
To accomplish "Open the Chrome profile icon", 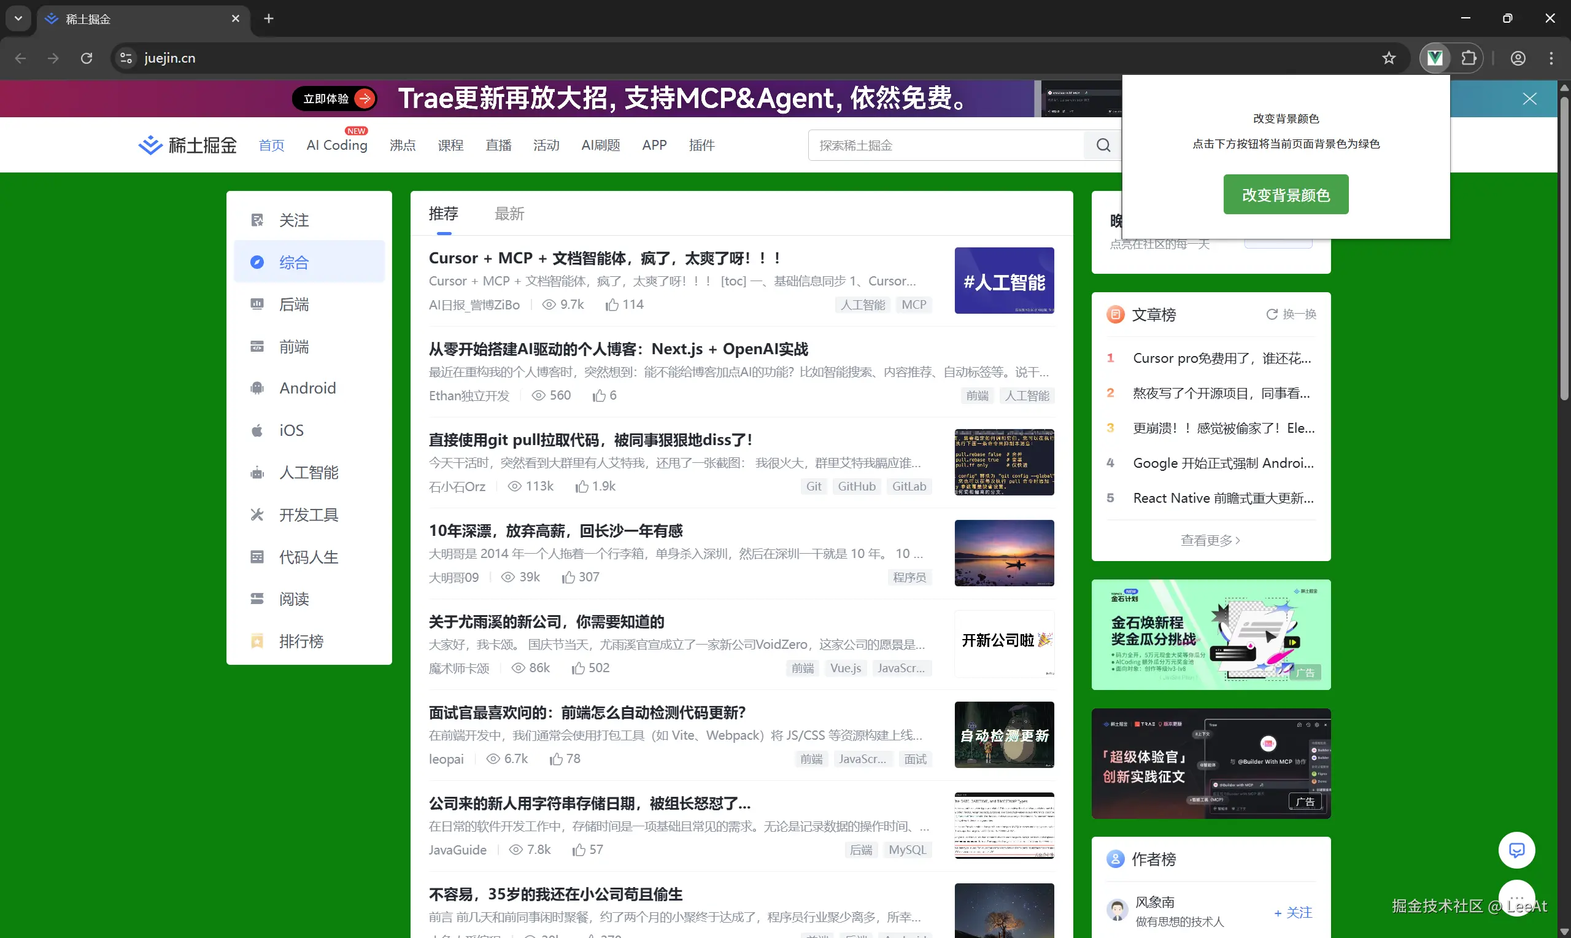I will coord(1518,58).
